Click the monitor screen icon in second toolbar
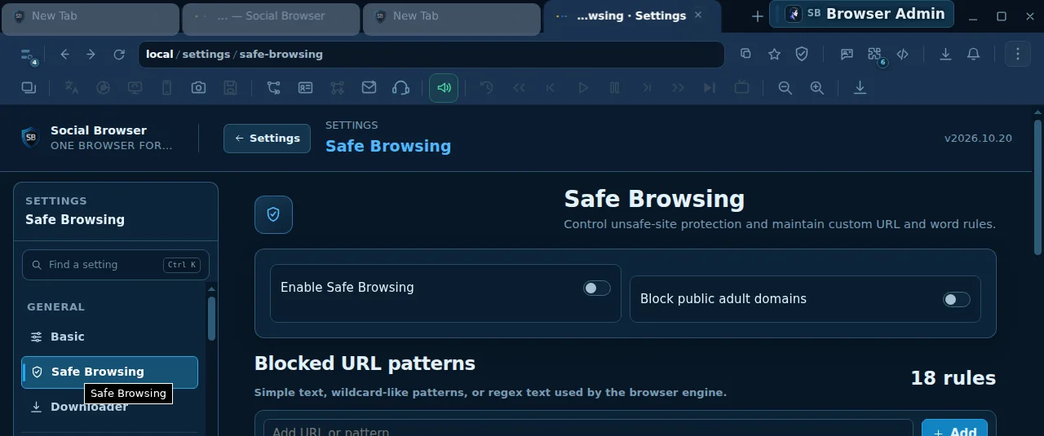This screenshot has width=1044, height=436. (x=135, y=88)
